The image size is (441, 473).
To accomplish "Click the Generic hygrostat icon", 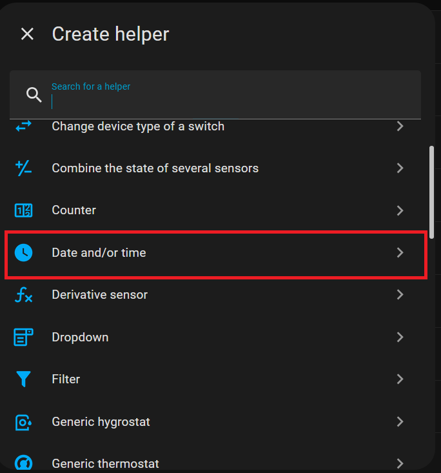I will pos(24,422).
